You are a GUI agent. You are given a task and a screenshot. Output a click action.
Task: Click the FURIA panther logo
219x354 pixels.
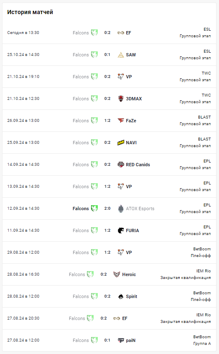(120, 230)
